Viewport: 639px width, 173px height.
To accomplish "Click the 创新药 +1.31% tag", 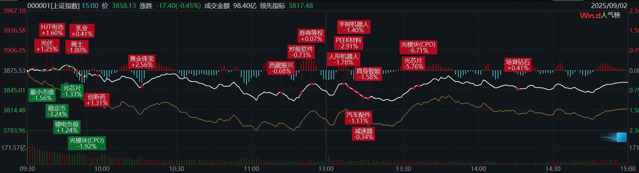I will coord(97,100).
